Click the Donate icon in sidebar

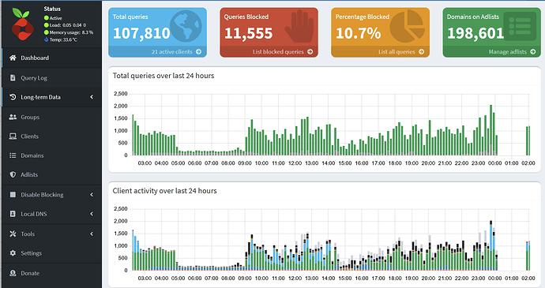[13, 273]
